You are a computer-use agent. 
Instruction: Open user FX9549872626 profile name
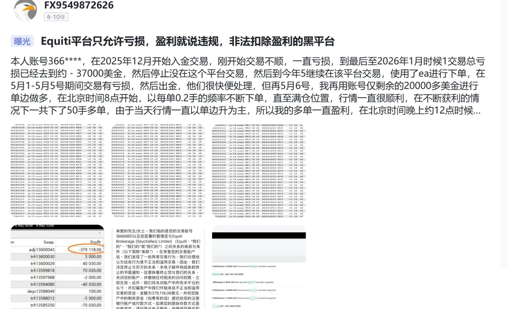(79, 5)
